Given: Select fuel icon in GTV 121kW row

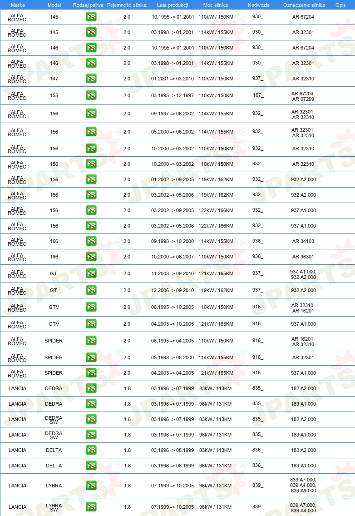Looking at the screenshot, I should [91, 324].
